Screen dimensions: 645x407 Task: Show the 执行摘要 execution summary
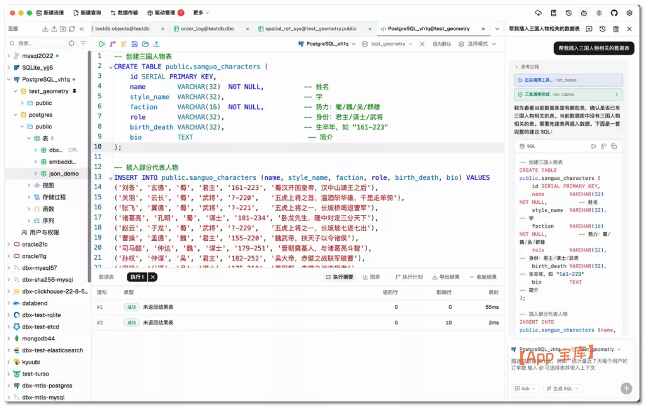(339, 277)
